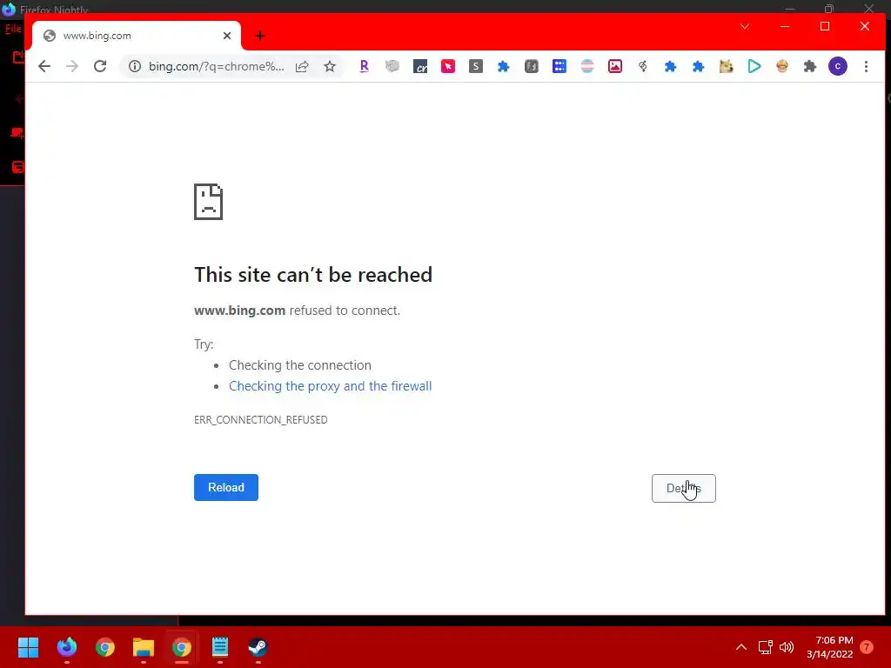Viewport: 891px width, 668px height.
Task: Open the gender-symbol extension icon
Action: tap(643, 66)
